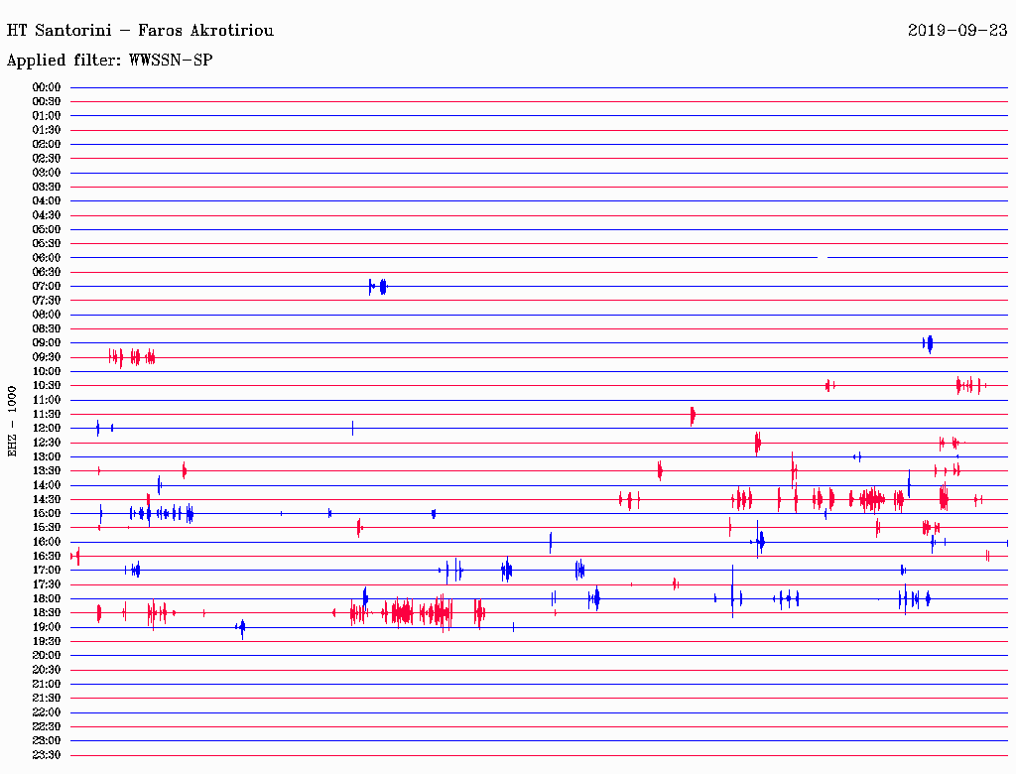
Task: Select the 07:30 time label
Action: tap(47, 301)
